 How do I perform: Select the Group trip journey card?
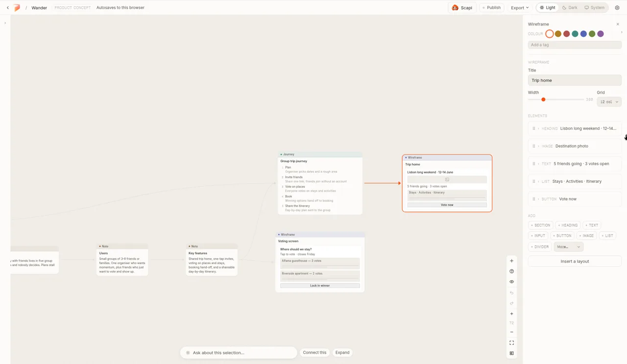(x=320, y=183)
